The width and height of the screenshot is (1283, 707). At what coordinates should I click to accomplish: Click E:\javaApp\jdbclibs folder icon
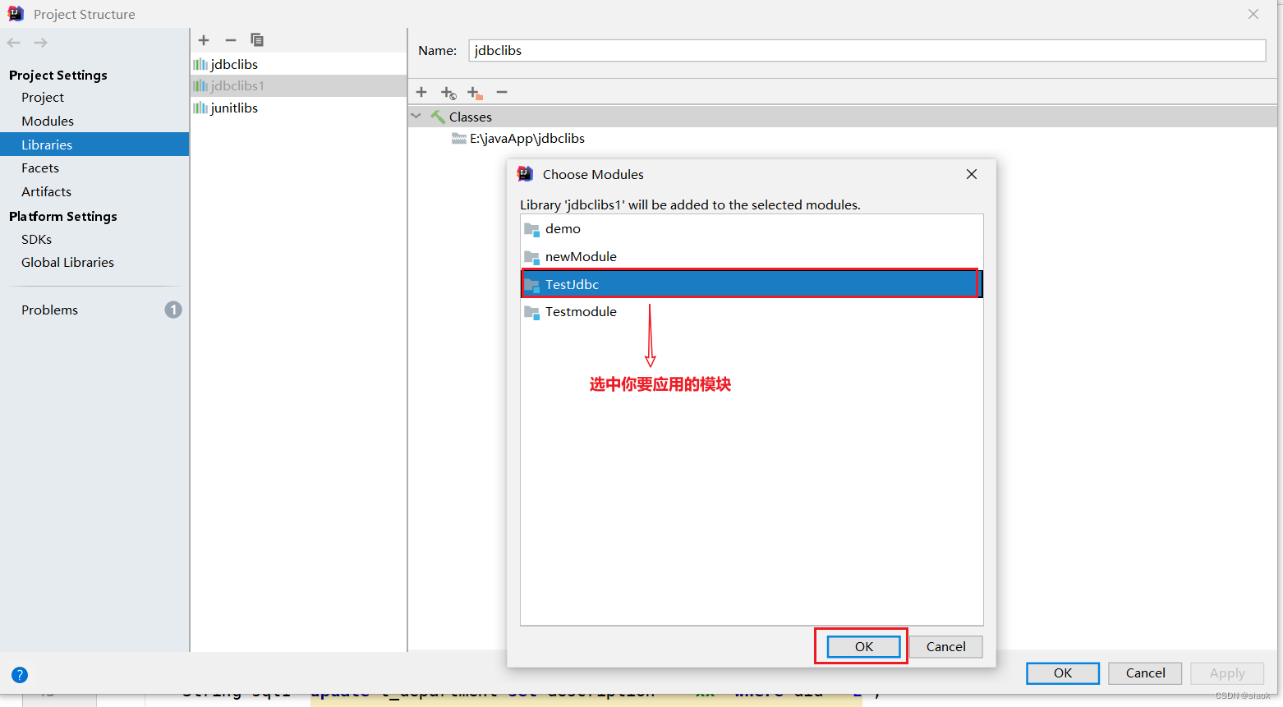[459, 139]
